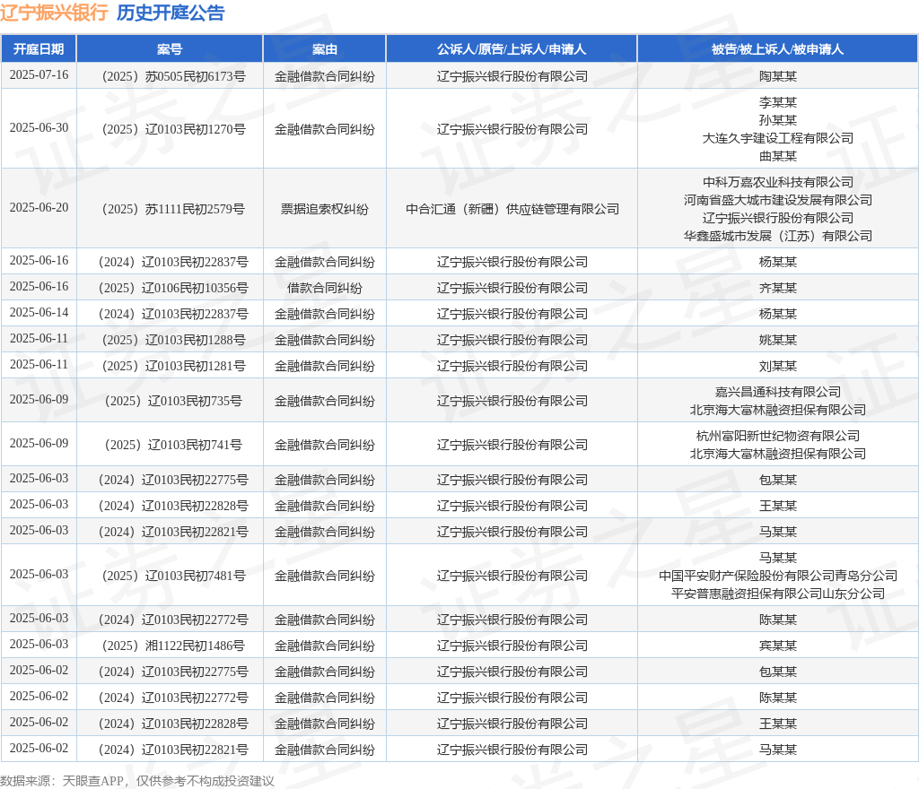Click the 案由 column header

(x=325, y=49)
